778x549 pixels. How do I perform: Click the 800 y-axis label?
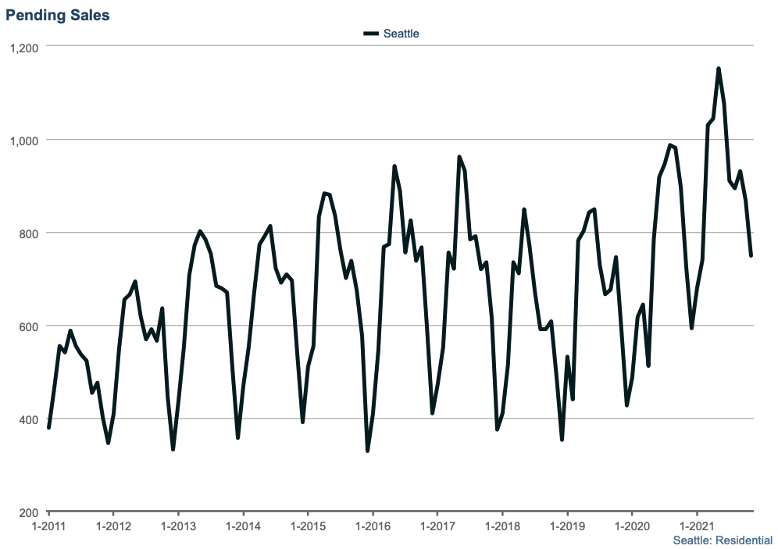pos(30,233)
